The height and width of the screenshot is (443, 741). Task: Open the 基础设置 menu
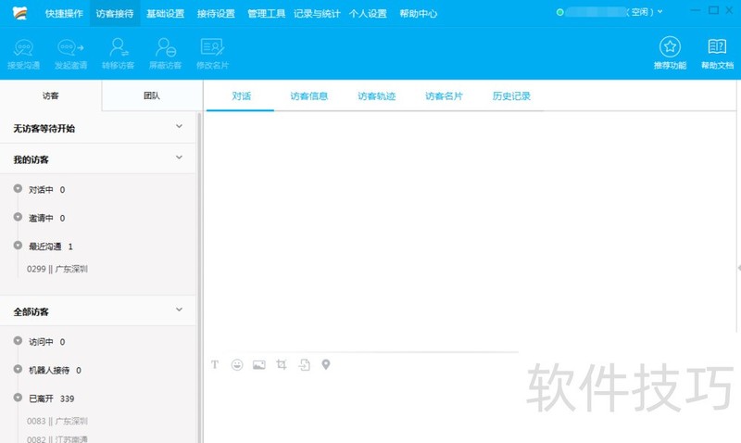coord(165,14)
